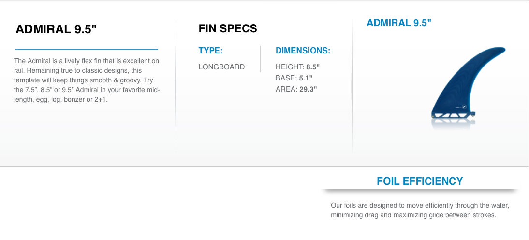The width and height of the screenshot is (529, 240).
Task: Click the shadow bar under Foil Efficiency
Action: tap(420, 191)
